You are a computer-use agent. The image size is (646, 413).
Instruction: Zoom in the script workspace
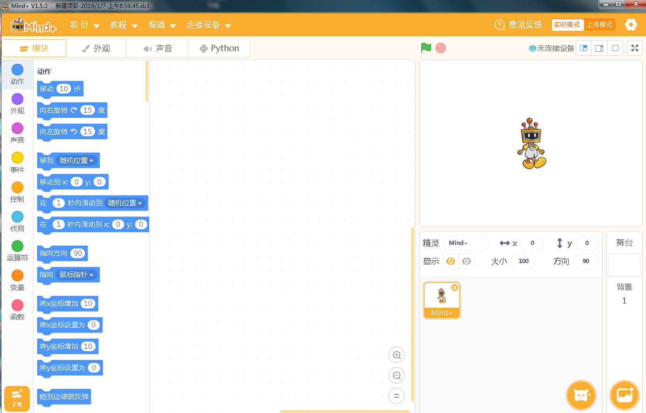coord(397,355)
